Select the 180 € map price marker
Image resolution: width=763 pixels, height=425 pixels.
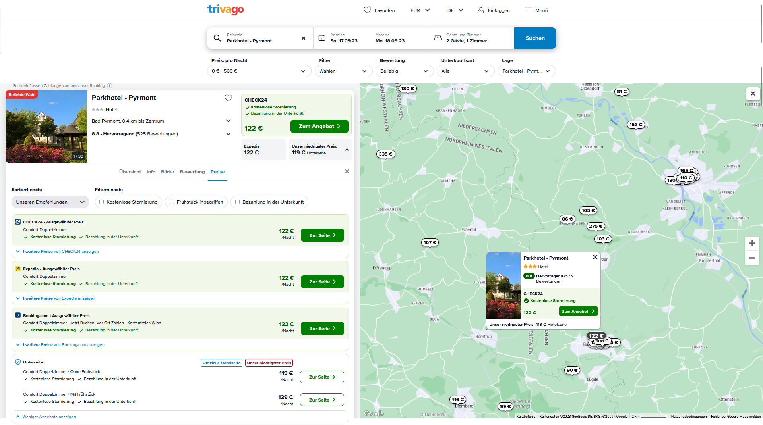(407, 88)
